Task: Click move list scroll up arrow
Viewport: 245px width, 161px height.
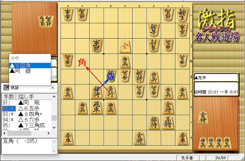Action: pos(54,97)
